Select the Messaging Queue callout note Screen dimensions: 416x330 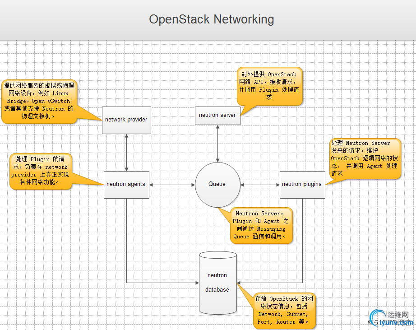point(261,225)
